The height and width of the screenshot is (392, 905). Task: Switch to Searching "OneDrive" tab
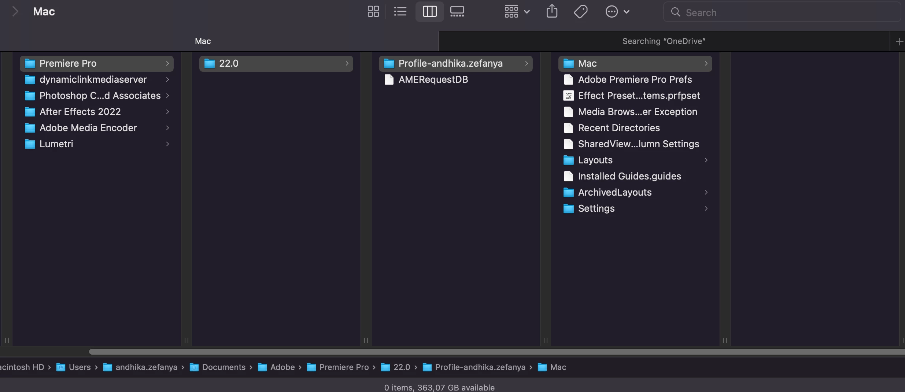(664, 41)
